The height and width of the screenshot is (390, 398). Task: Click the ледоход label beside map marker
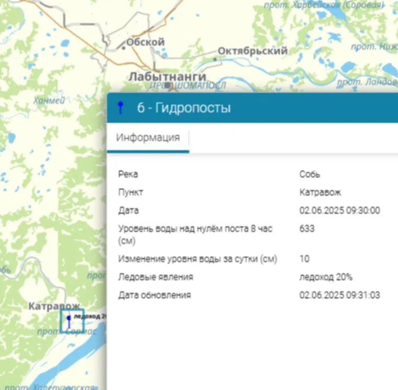click(x=90, y=316)
